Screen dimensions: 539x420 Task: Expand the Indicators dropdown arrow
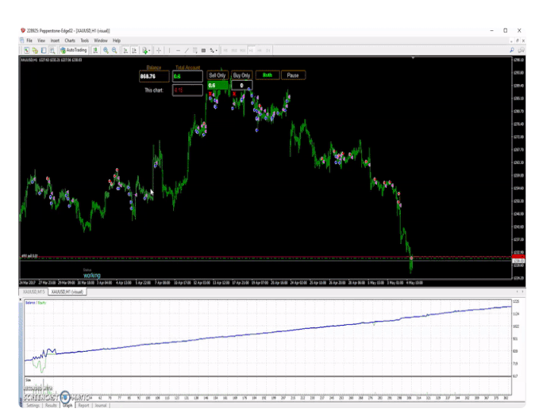[x=149, y=51]
